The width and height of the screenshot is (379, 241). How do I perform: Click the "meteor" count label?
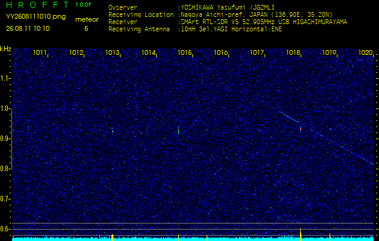coord(87,20)
